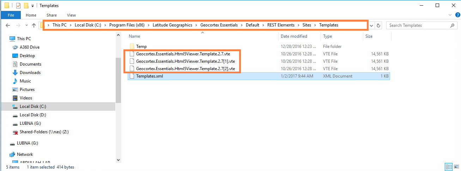Click the Forward navigation arrow
Image resolution: width=461 pixels, height=171 pixels.
point(18,25)
